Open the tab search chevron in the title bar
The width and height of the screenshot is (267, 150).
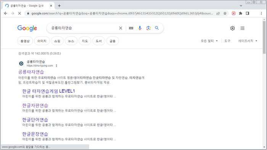241,6
